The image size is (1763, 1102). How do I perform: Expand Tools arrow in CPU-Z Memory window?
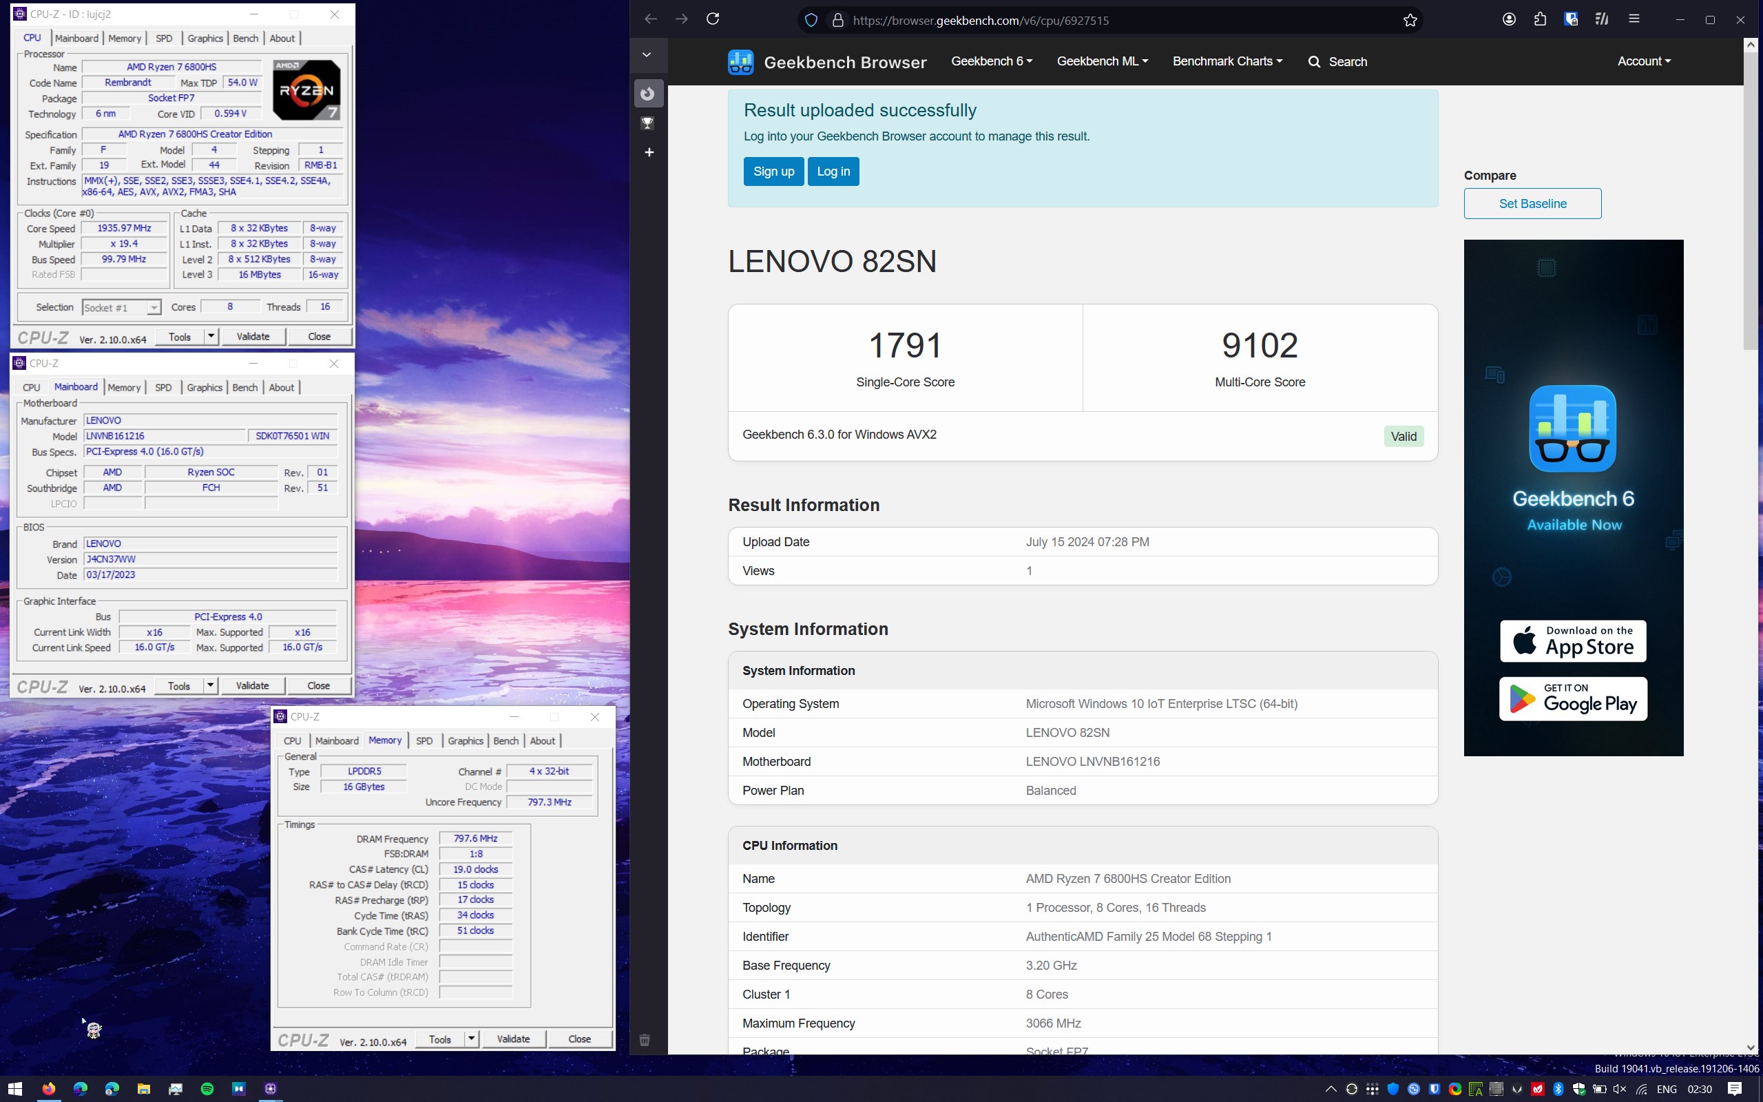[x=471, y=1039]
